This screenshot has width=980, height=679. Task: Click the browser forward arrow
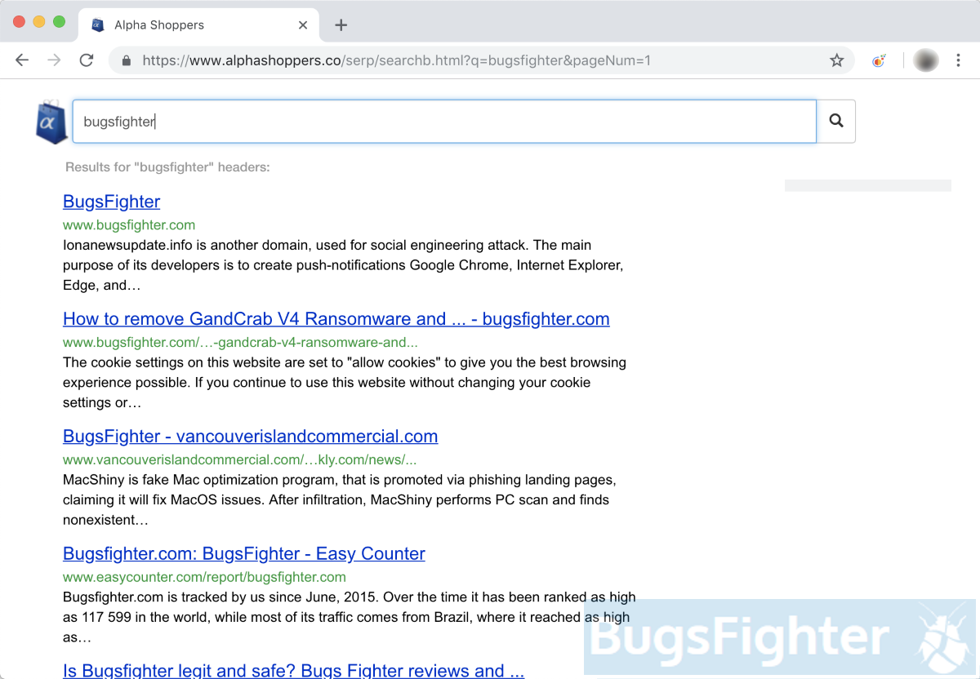click(54, 60)
